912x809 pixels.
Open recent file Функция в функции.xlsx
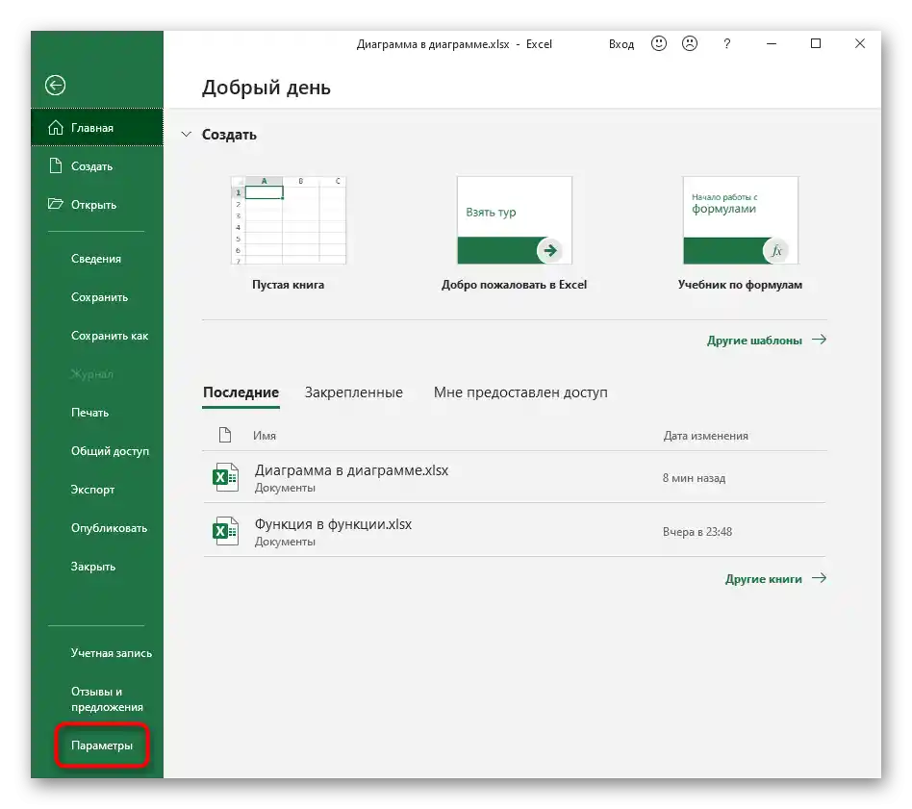click(x=514, y=530)
